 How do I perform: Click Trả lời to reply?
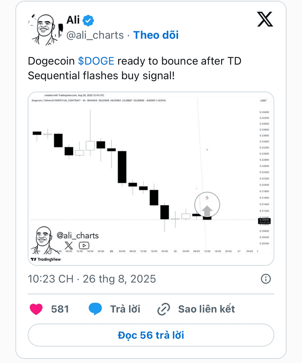click(x=125, y=309)
